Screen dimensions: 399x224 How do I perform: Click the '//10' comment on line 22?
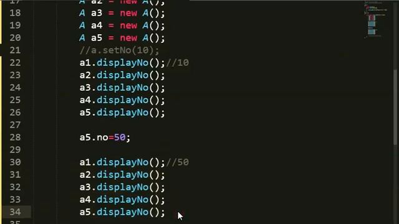point(177,62)
